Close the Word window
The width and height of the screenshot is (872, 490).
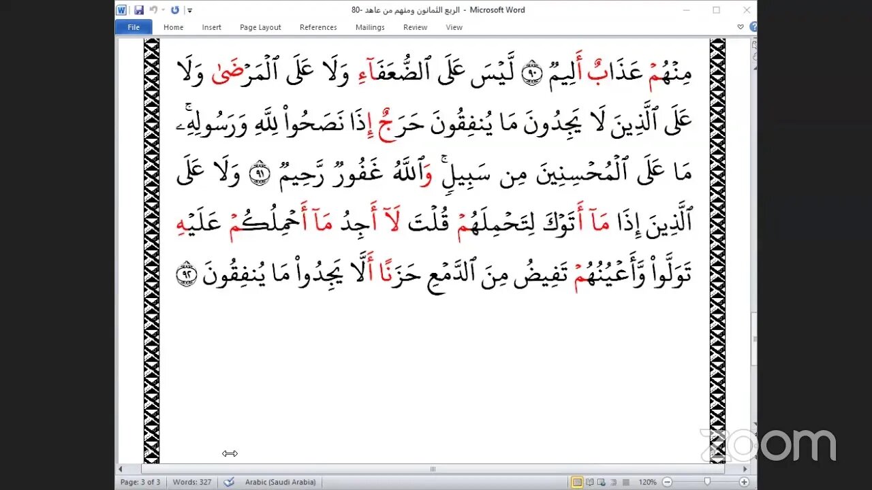tap(746, 10)
